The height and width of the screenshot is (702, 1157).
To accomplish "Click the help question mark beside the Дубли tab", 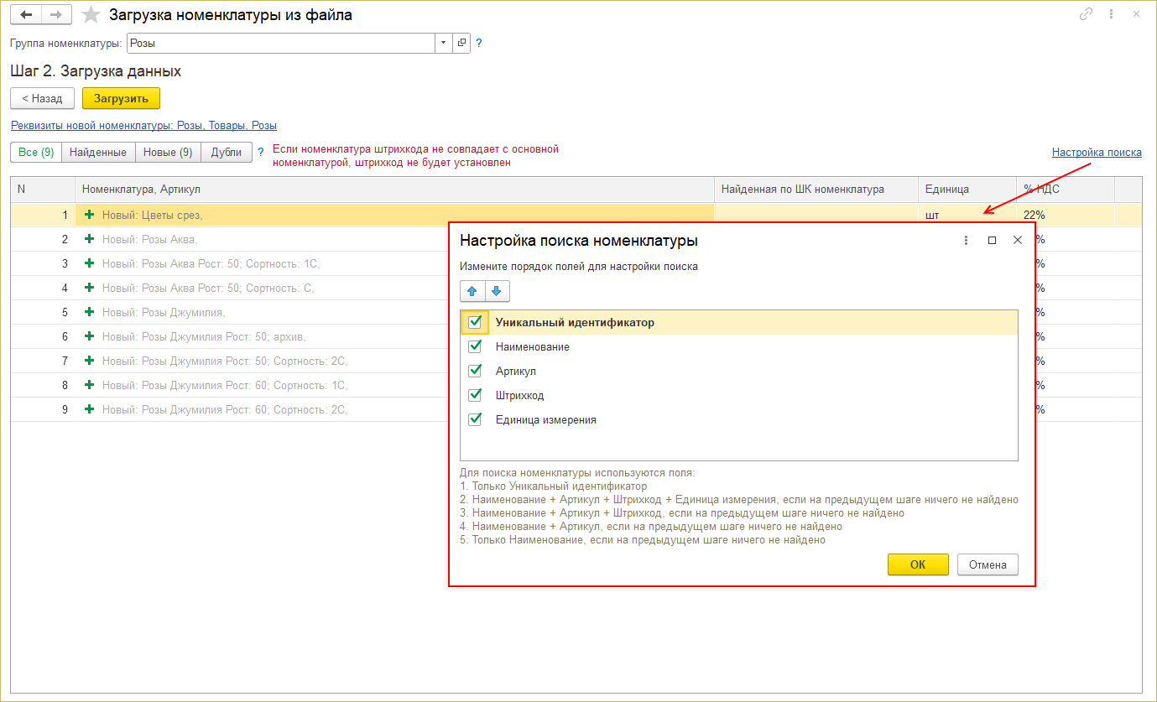I will [261, 153].
